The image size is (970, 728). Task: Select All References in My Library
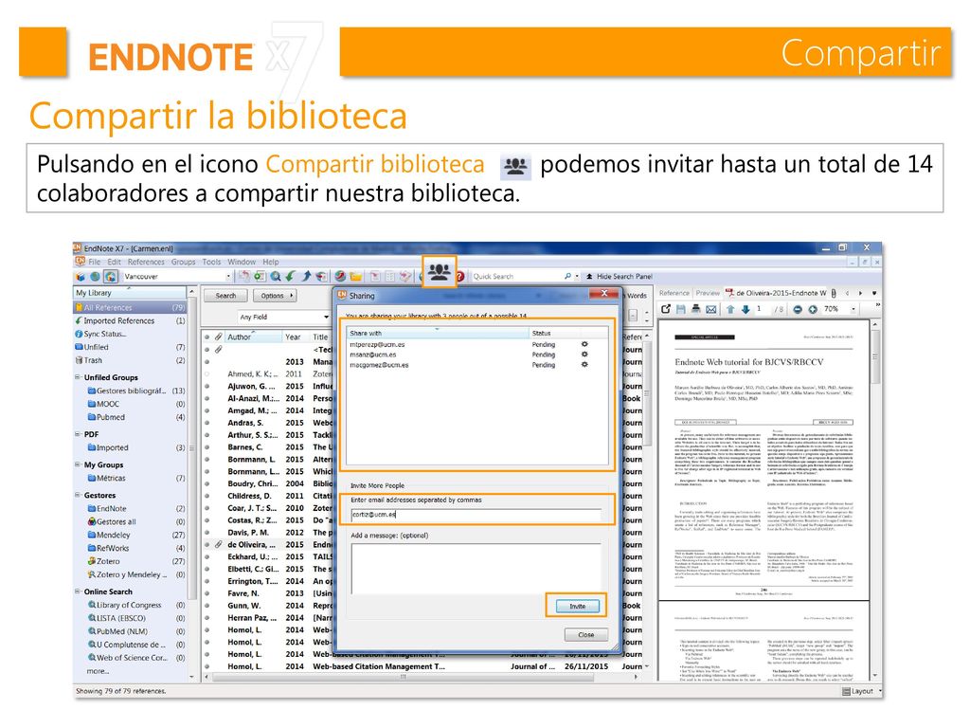(x=130, y=307)
